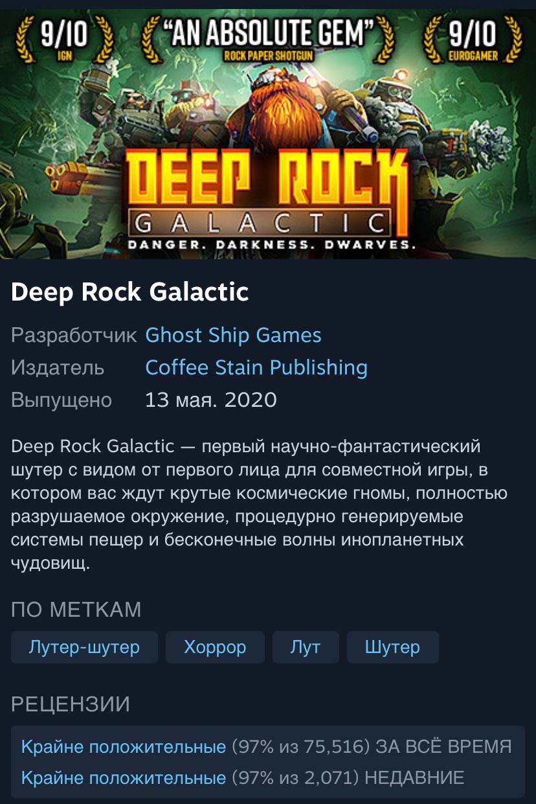The width and height of the screenshot is (536, 804).
Task: Select the Хоррор tag
Action: click(215, 647)
